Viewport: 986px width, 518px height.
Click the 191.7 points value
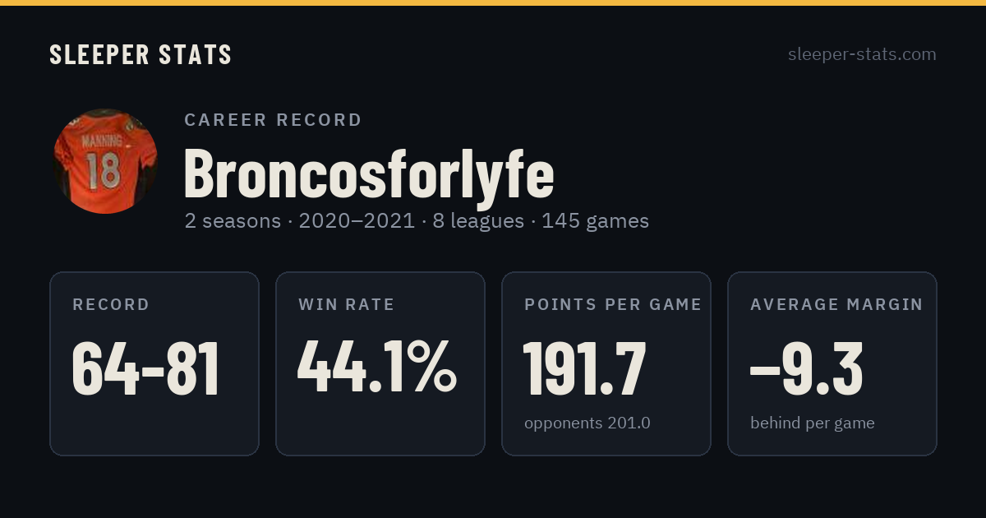tap(585, 369)
